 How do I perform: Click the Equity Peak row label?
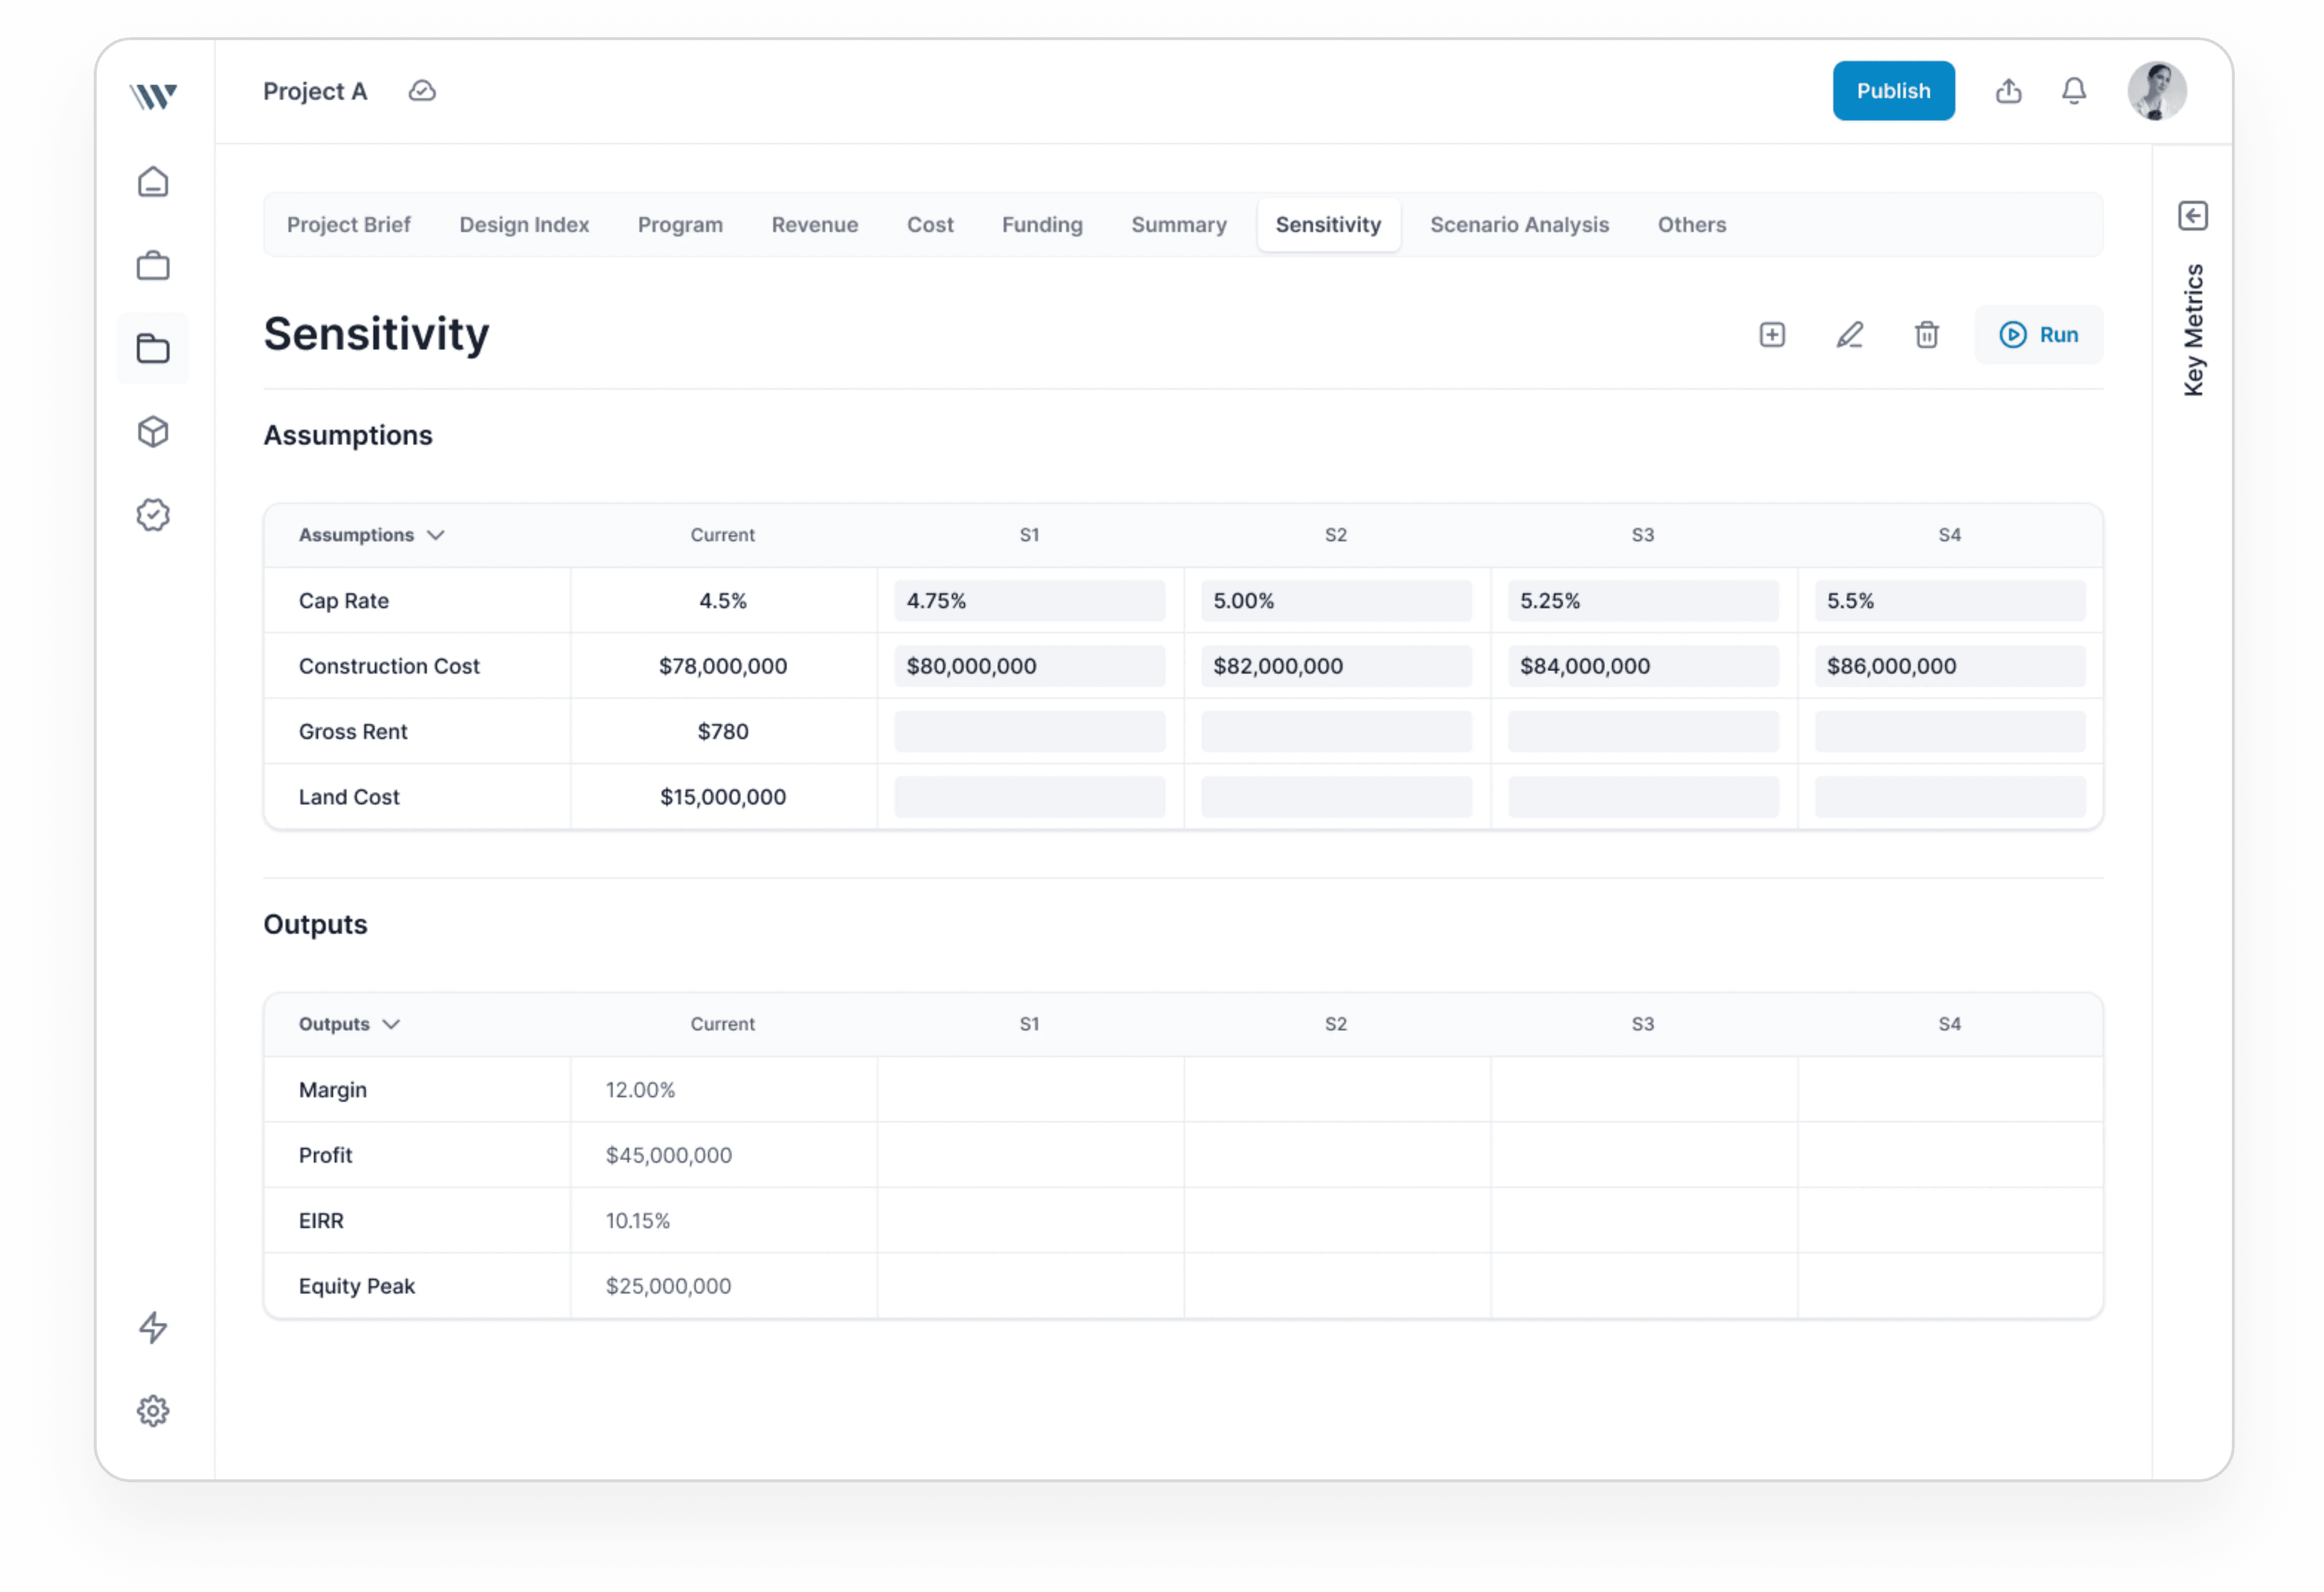coord(357,1286)
